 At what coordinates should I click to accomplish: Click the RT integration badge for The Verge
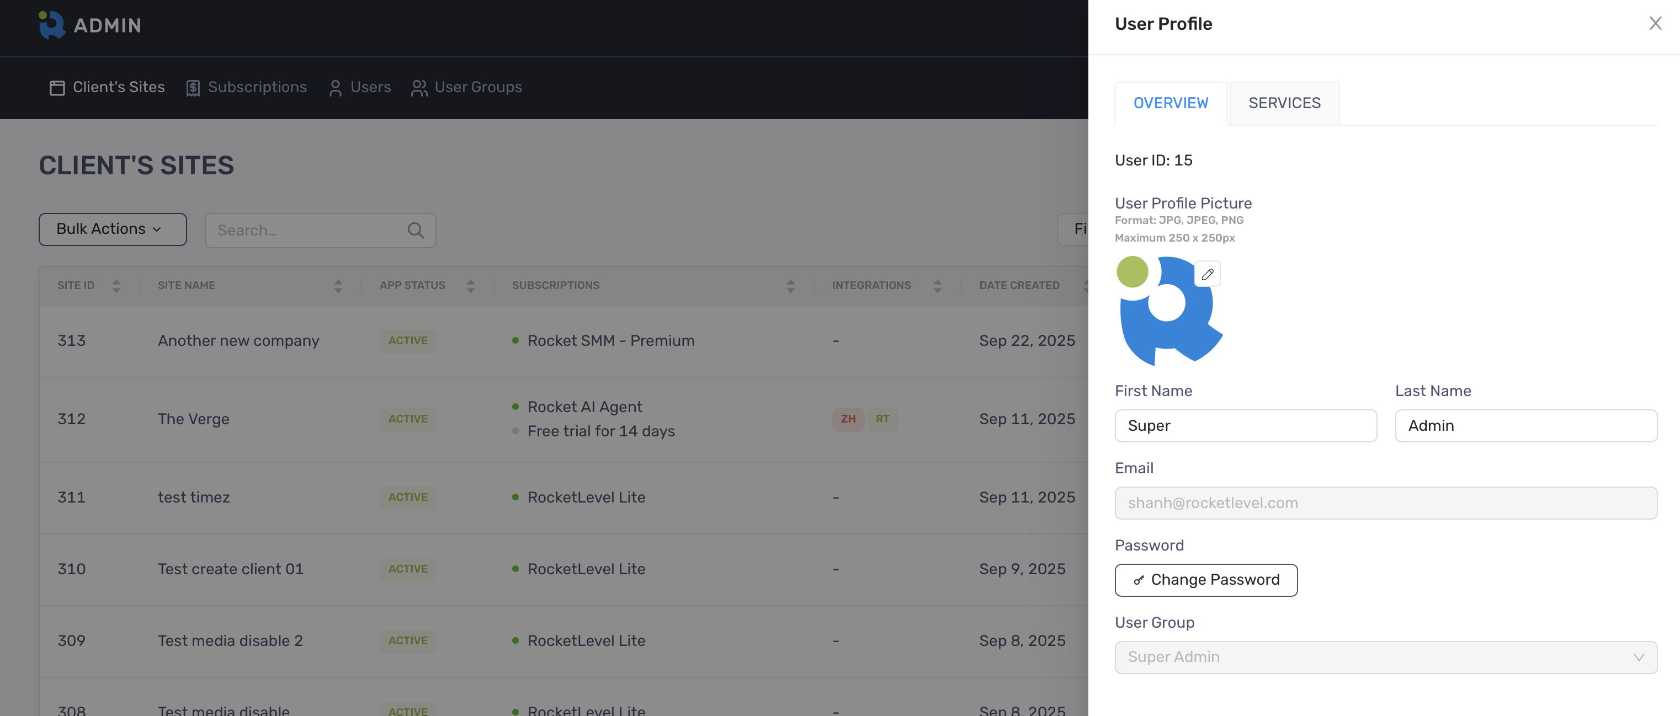tap(882, 419)
